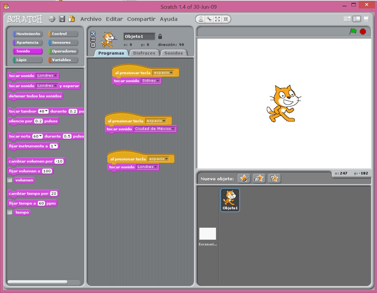Select the grow sprite tool
The height and width of the screenshot is (293, 377).
point(218,19)
